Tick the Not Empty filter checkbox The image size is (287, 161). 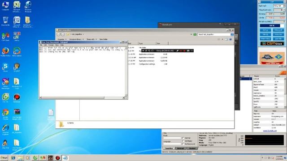[183, 141]
